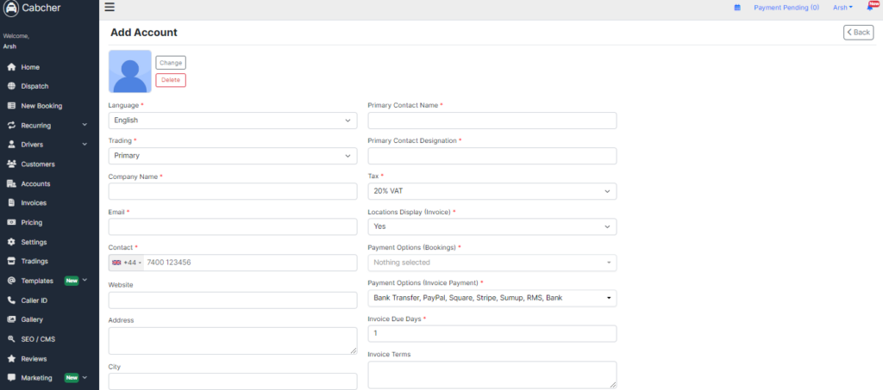Viewport: 883px width, 390px height.
Task: Click the hamburger menu icon
Action: click(110, 7)
